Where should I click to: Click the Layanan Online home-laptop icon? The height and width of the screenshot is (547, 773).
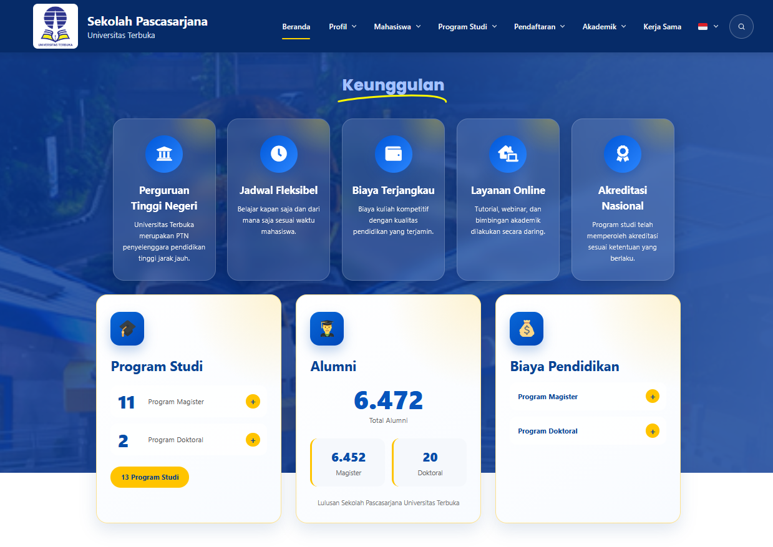(x=508, y=154)
